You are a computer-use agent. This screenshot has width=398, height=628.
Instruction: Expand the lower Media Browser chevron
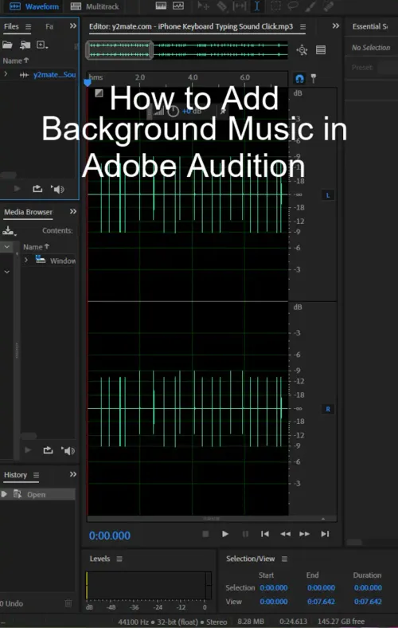[x=7, y=272]
